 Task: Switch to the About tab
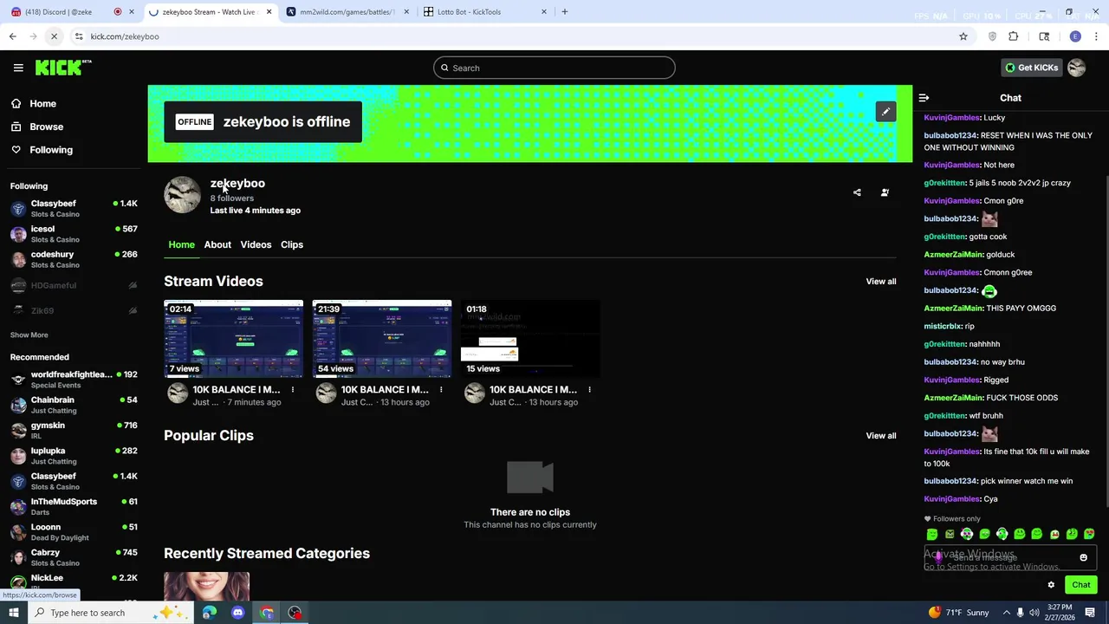pyautogui.click(x=217, y=244)
